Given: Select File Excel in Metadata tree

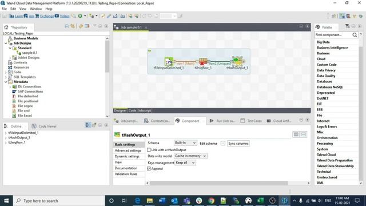Looking at the screenshot, I should coord(25,116).
